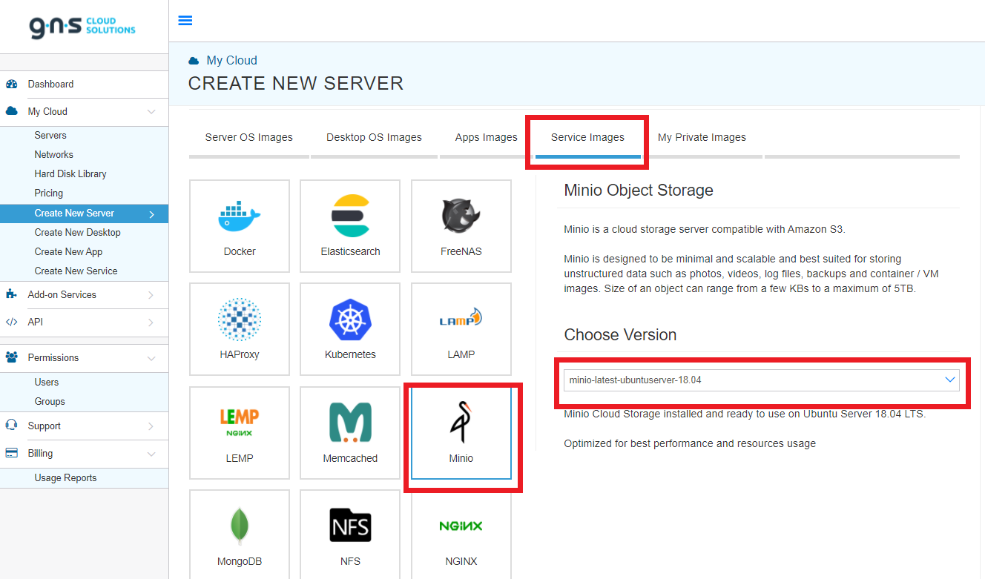Click the CREATE NEW SERVER page title
985x579 pixels.
296,84
